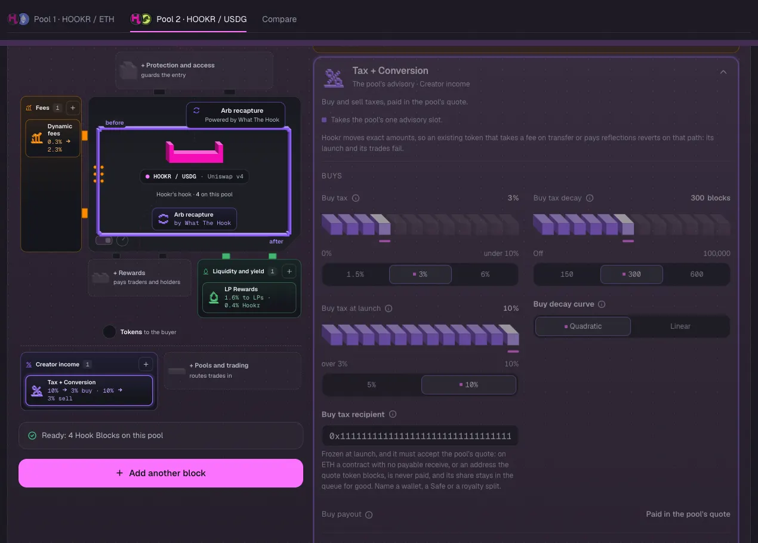
Task: Click the green Ready checkmark icon
Action: (32, 436)
